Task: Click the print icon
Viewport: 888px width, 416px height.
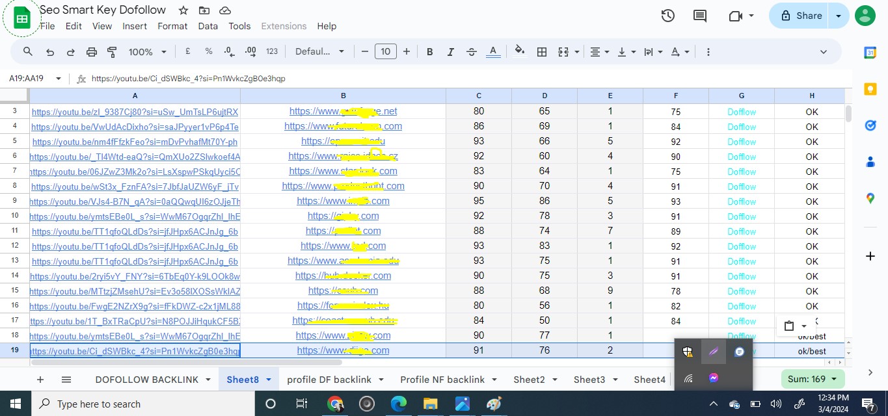Action: click(91, 52)
